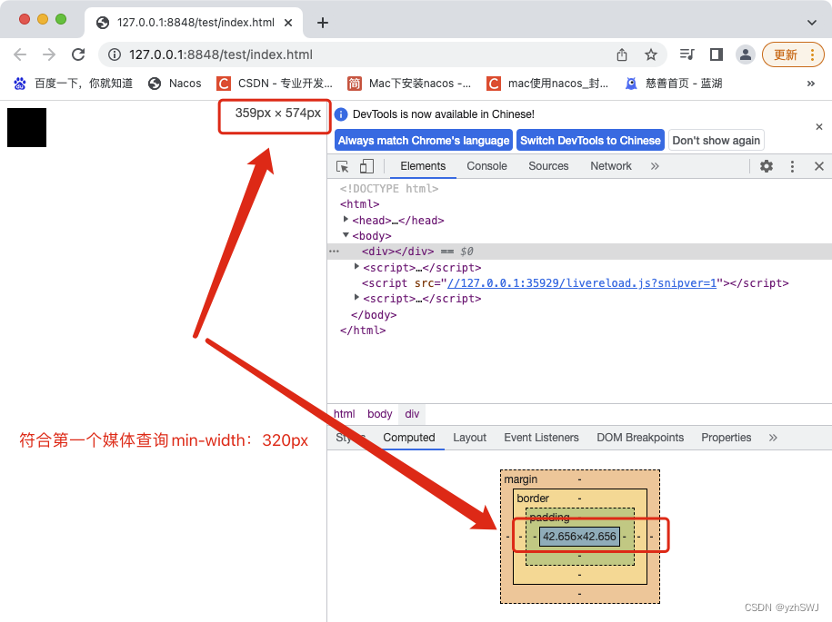
Task: Open DevTools settings gear
Action: (767, 166)
